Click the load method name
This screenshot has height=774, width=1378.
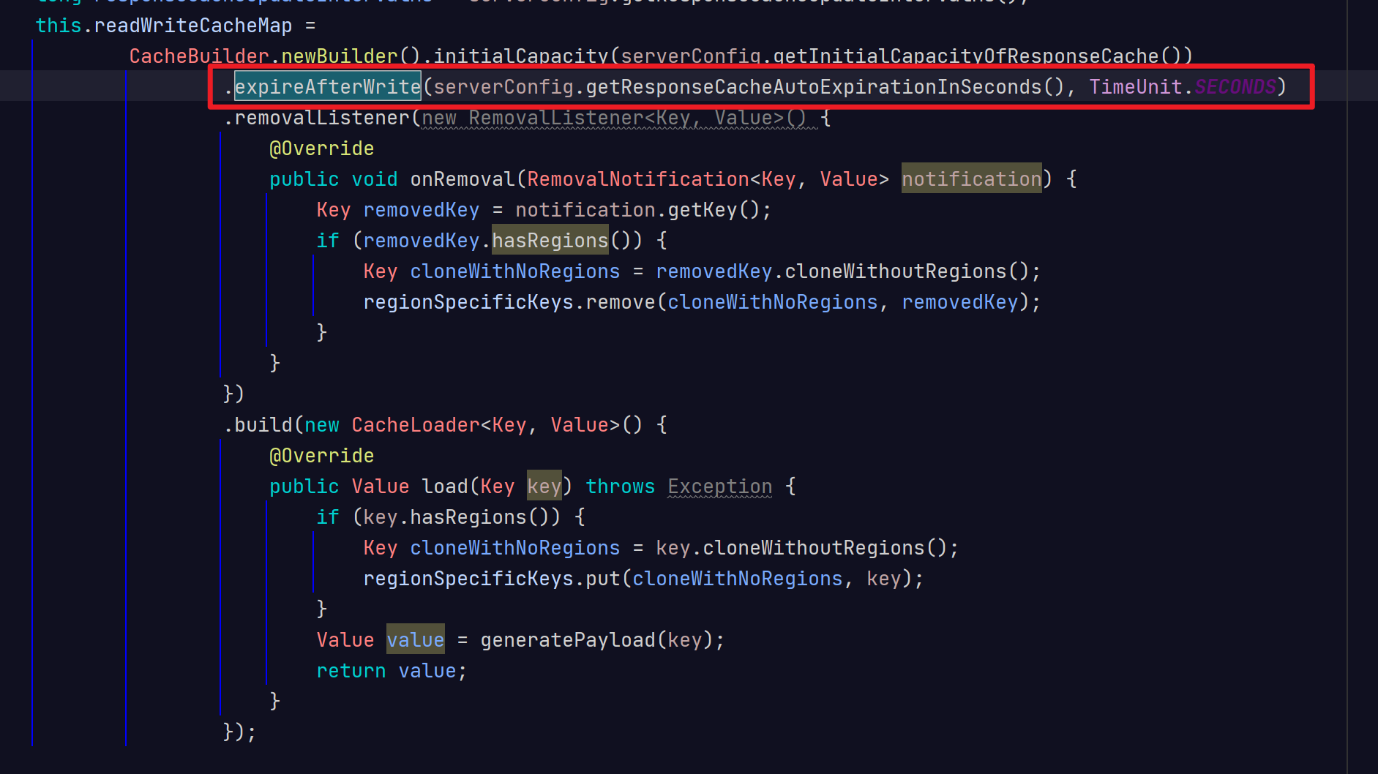445,486
